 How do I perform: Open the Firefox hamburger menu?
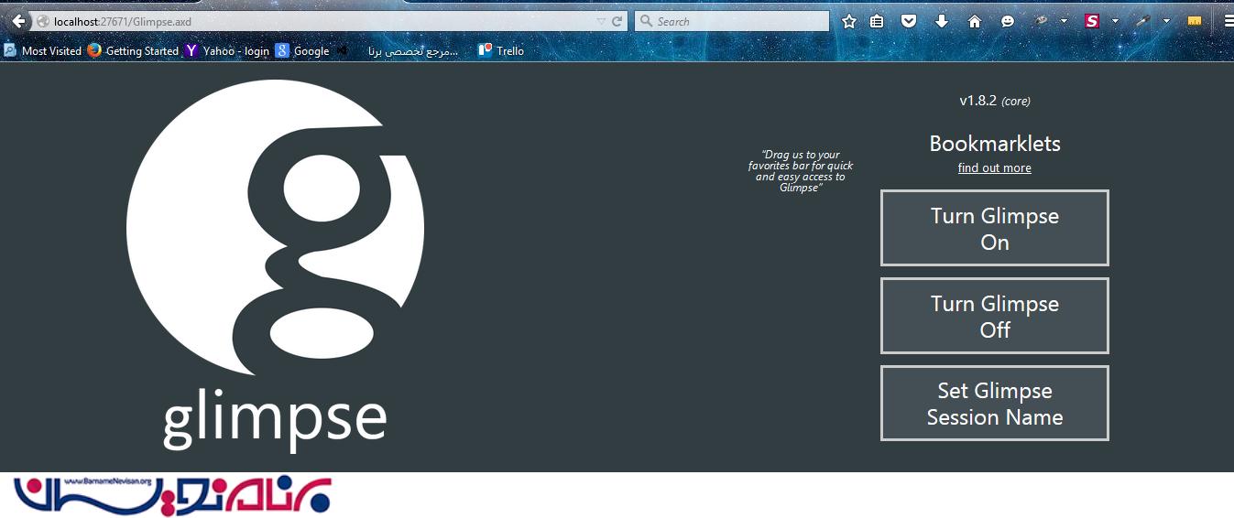[x=1229, y=21]
